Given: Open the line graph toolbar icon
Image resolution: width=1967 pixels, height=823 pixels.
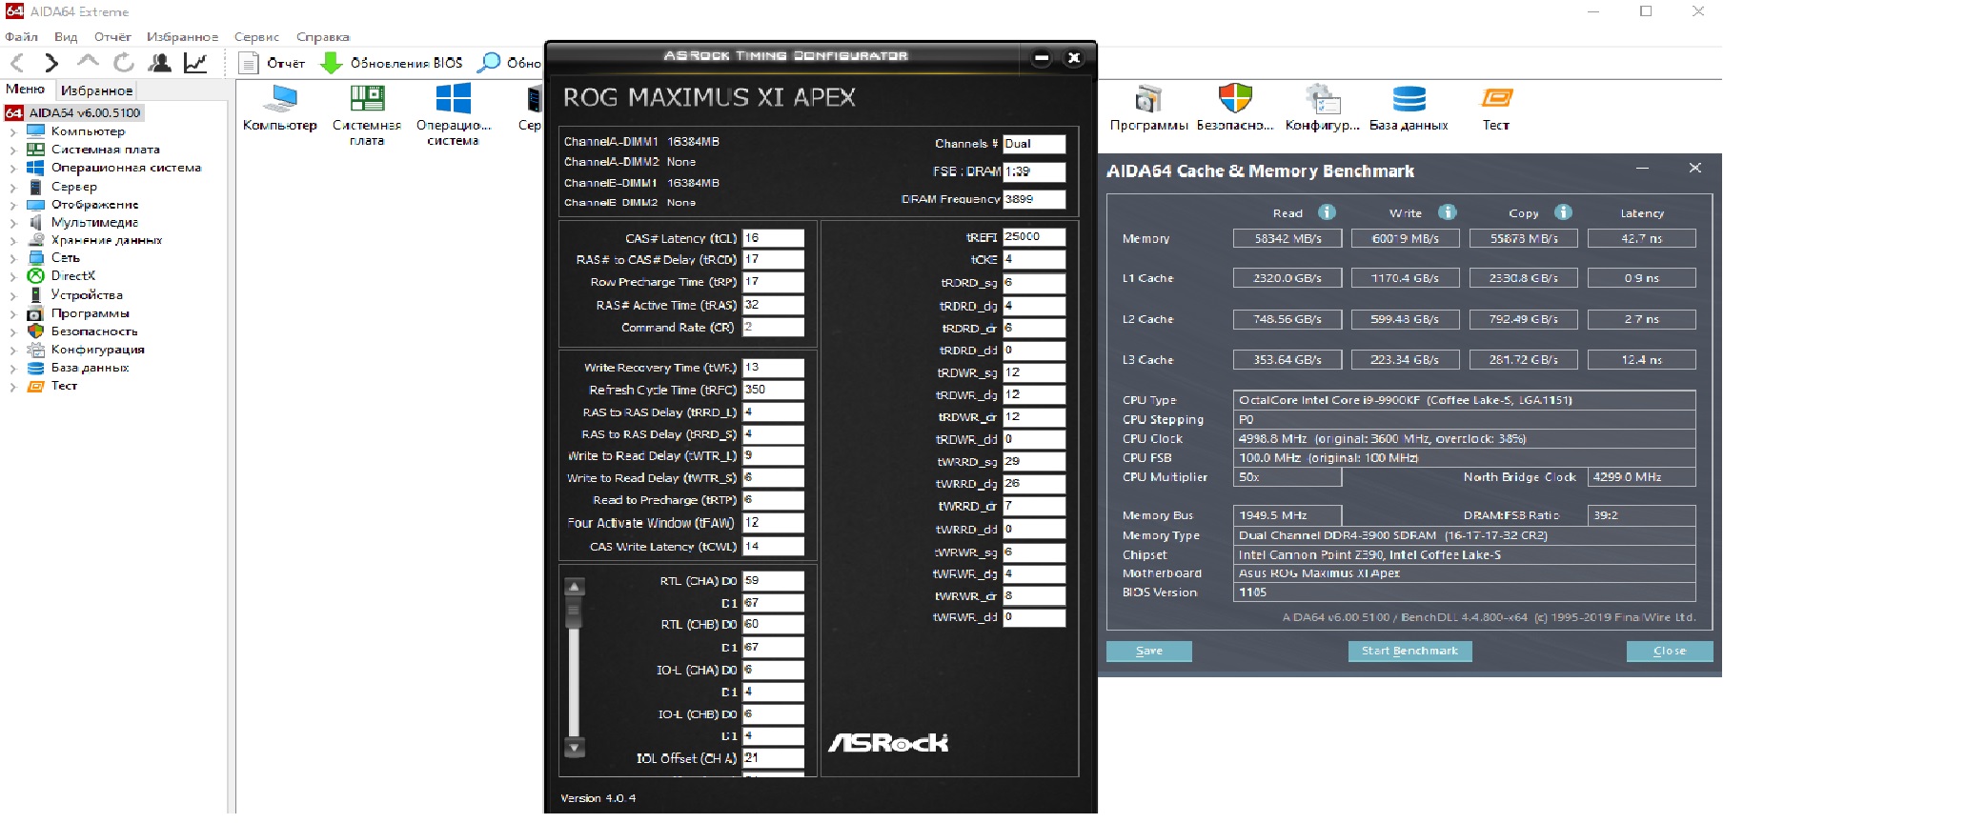Looking at the screenshot, I should (195, 63).
